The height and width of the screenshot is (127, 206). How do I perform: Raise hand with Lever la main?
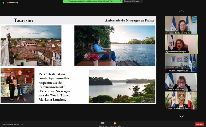tap(115, 124)
